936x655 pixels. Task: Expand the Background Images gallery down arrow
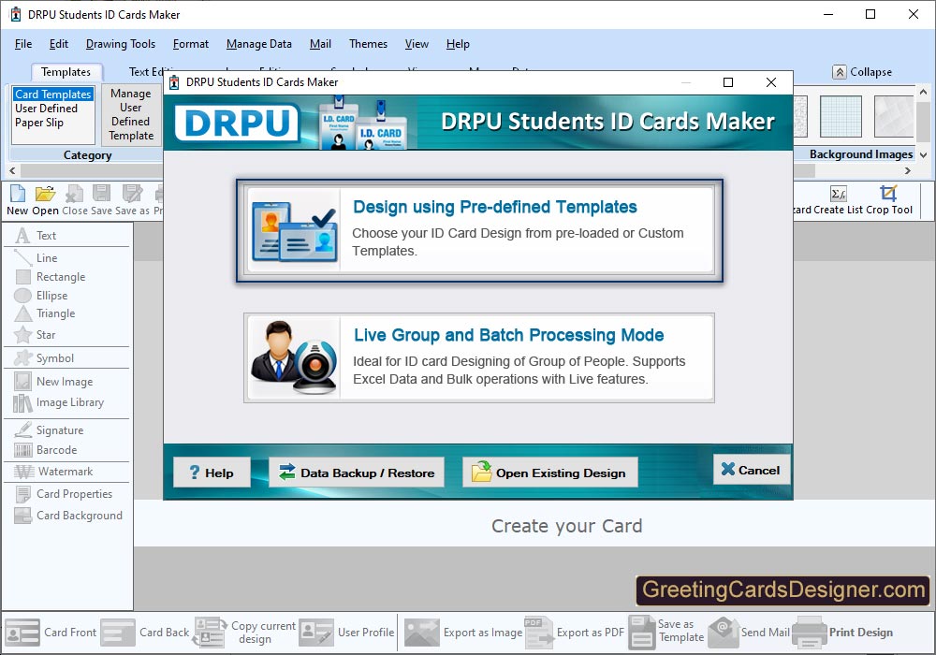[923, 154]
